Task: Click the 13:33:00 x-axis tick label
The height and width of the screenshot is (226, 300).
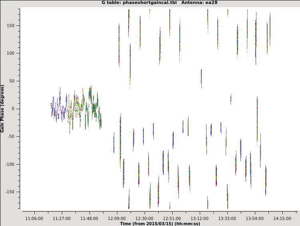Action: 227,218
